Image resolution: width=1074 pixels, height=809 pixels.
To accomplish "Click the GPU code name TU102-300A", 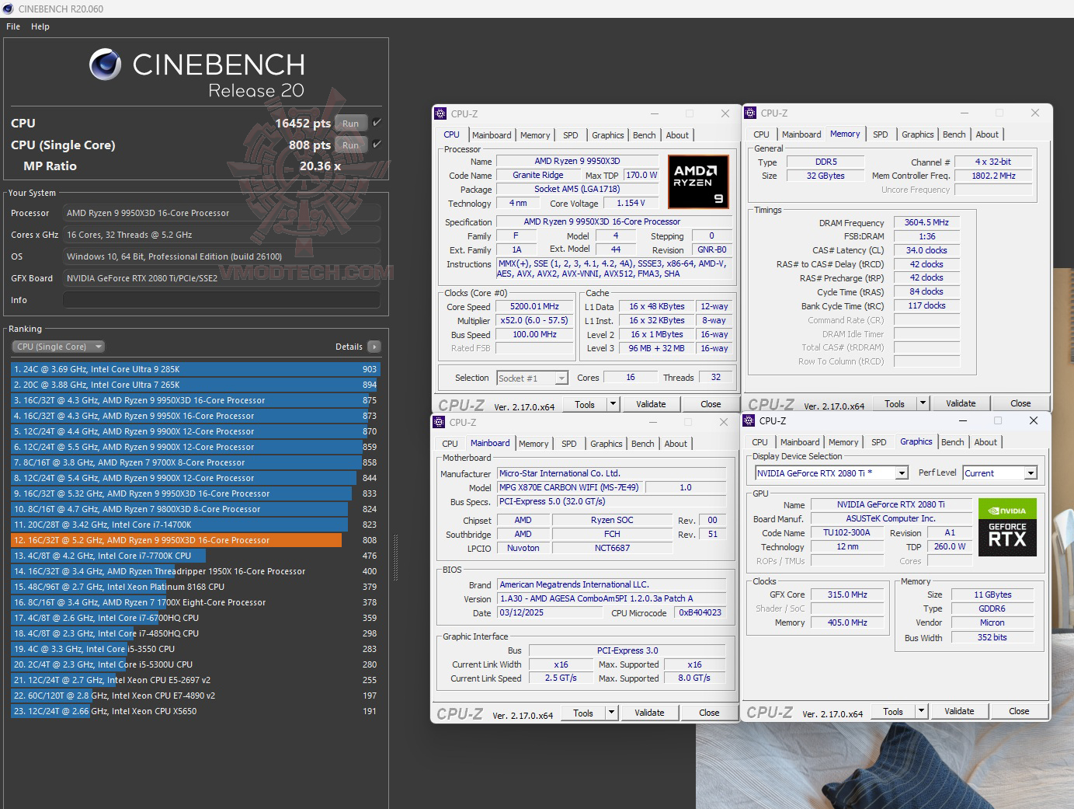I will (846, 532).
